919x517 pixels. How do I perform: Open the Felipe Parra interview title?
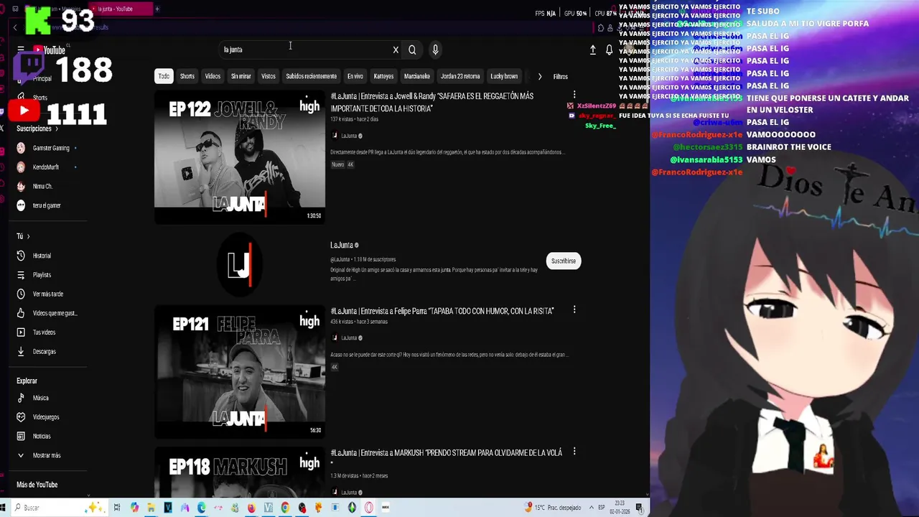point(442,311)
